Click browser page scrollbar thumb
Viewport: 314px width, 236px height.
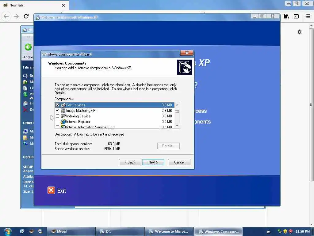pyautogui.click(x=311, y=104)
